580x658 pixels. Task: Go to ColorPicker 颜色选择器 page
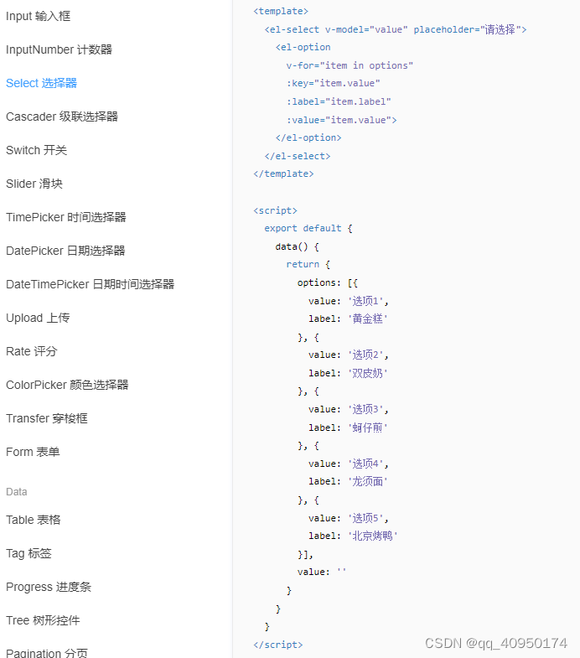[67, 386]
